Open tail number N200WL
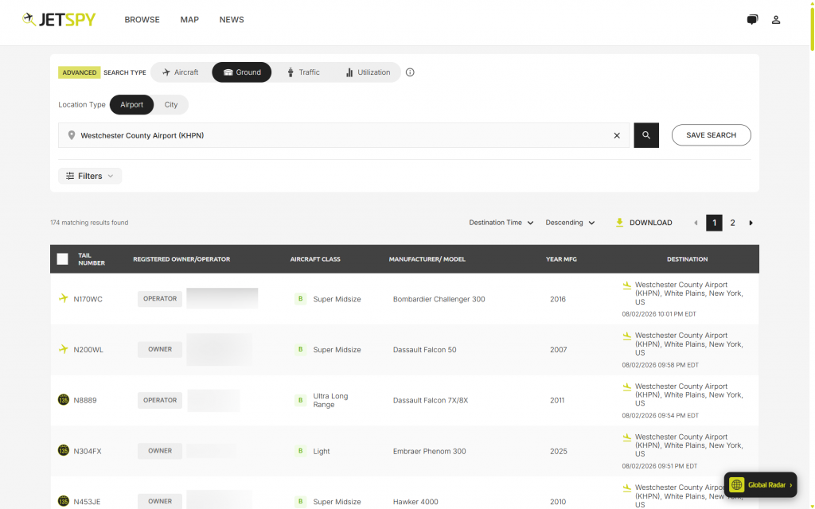815x509 pixels. [88, 350]
